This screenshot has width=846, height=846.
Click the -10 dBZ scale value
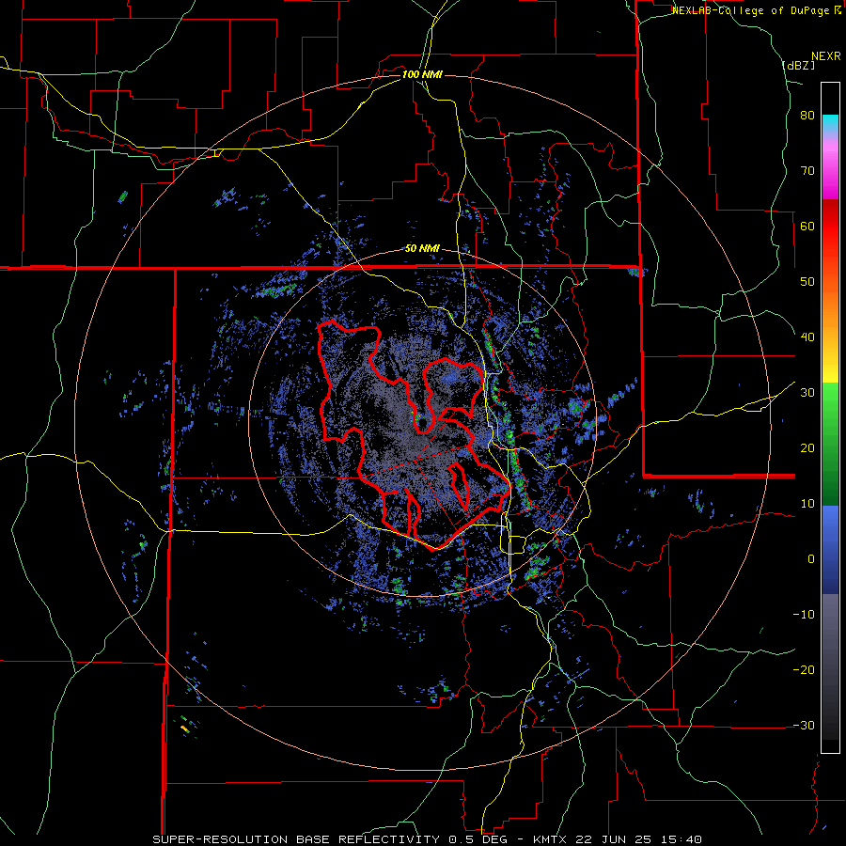click(804, 615)
